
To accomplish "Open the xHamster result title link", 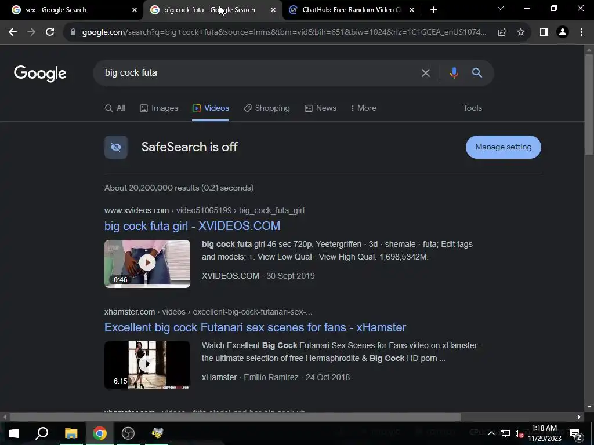I will 255,328.
